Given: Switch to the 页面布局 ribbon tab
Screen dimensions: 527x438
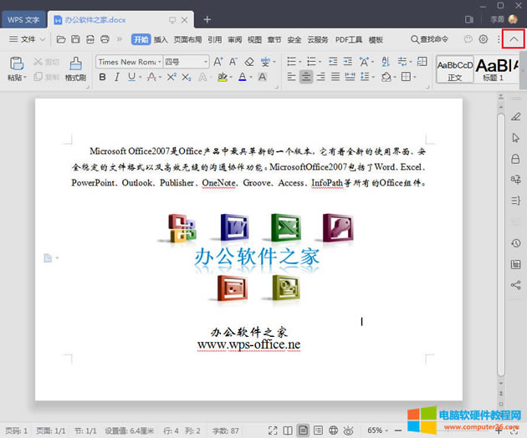Looking at the screenshot, I should click(x=187, y=39).
